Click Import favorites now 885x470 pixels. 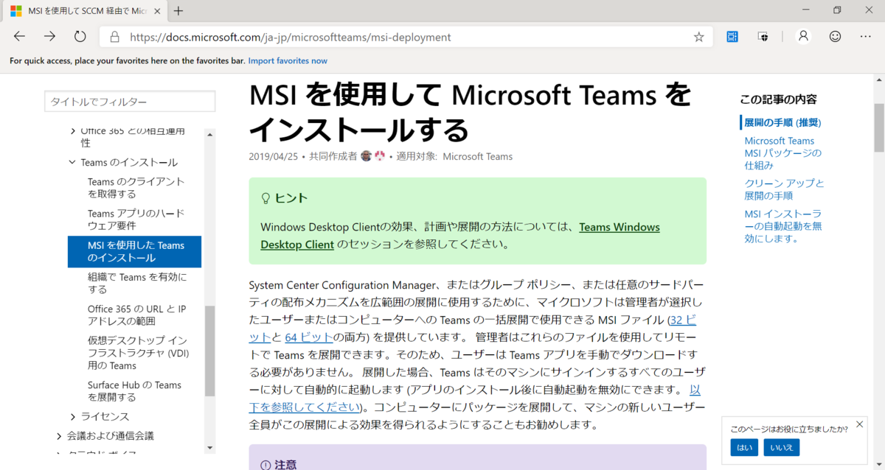(x=288, y=60)
